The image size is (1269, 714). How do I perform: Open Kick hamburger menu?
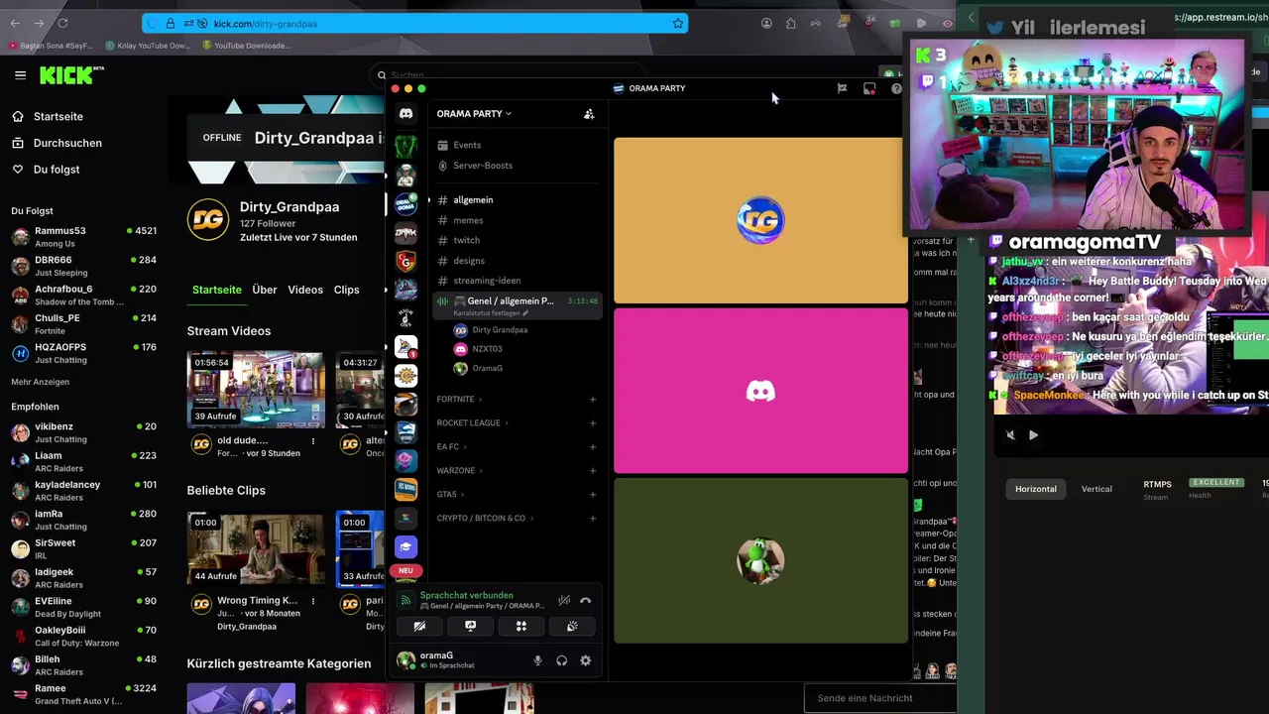click(20, 74)
